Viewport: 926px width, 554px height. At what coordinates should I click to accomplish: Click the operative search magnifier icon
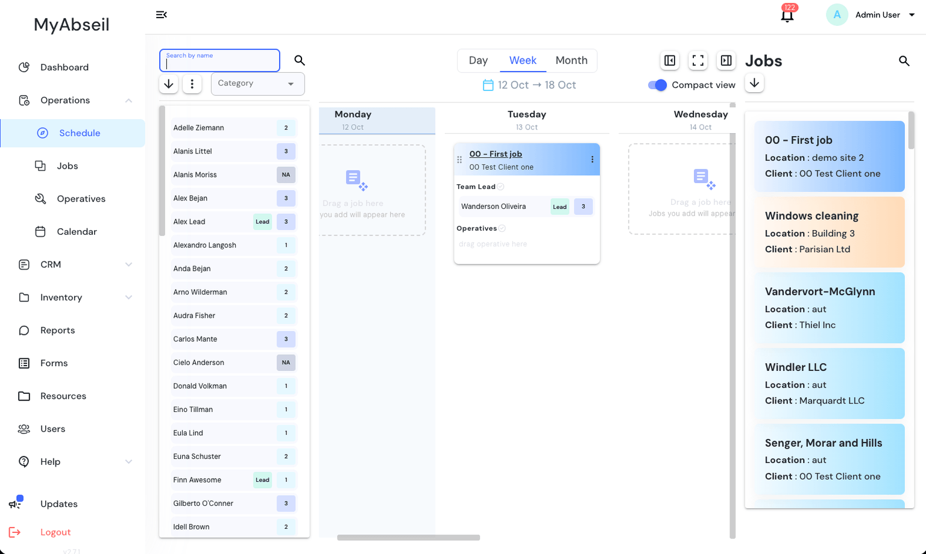pos(300,60)
